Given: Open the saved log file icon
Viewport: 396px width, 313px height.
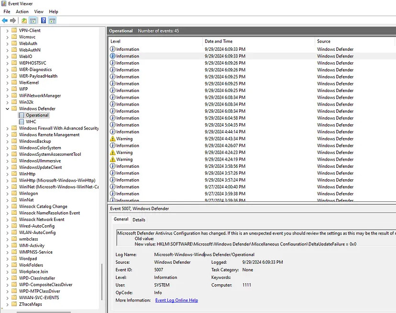Looking at the screenshot, I should click(23, 20).
